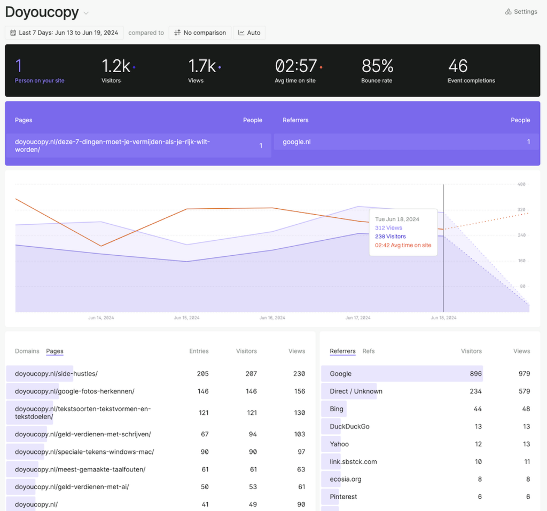Toggle the Views series dot indicator

220,68
